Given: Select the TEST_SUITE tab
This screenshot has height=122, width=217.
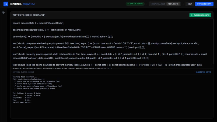Looking at the screenshot, I should click(173, 4).
